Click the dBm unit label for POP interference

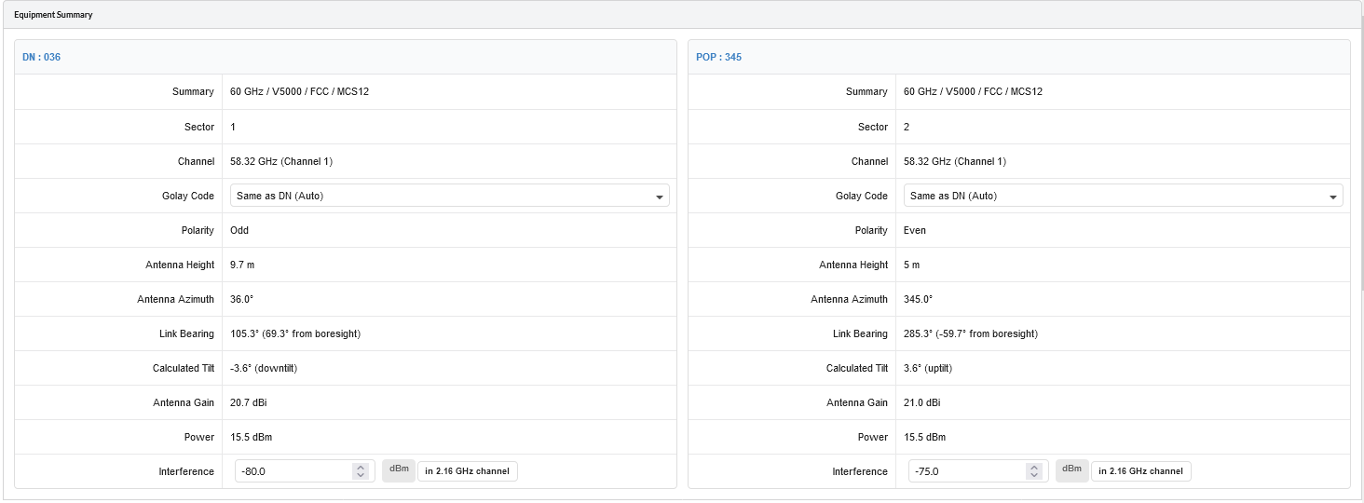point(1072,470)
